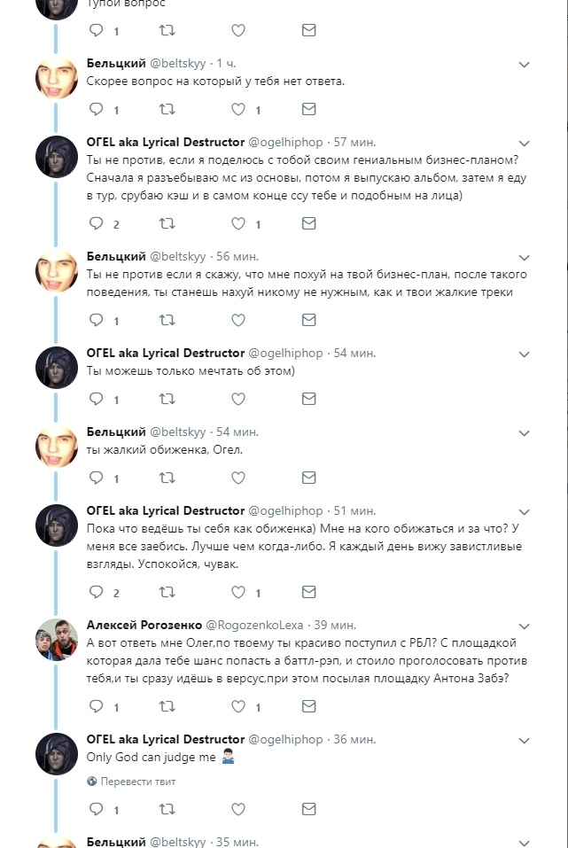Like the tweet "ты жалкий обиженка, Огел."
The height and width of the screenshot is (848, 568).
click(237, 478)
